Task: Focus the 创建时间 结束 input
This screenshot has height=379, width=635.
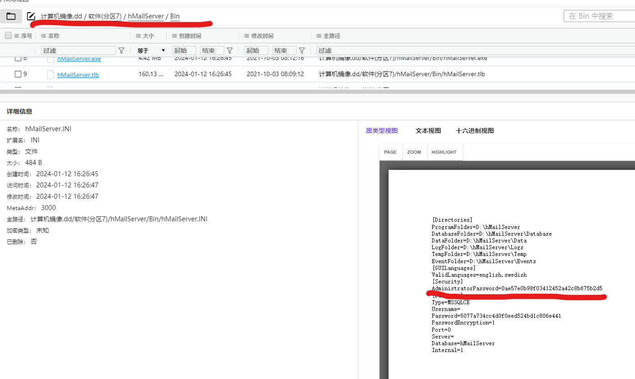Action: (x=212, y=50)
